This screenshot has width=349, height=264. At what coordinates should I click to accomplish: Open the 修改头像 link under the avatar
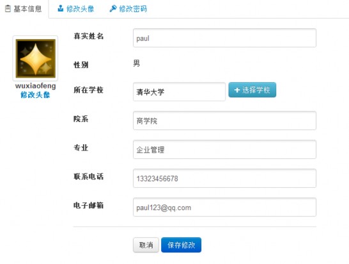[35, 95]
